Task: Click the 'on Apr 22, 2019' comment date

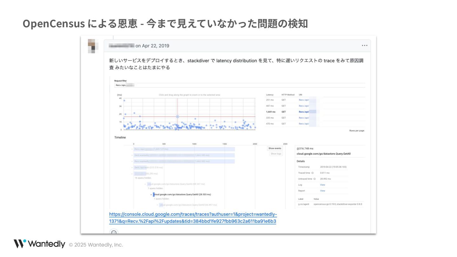Action: [152, 46]
